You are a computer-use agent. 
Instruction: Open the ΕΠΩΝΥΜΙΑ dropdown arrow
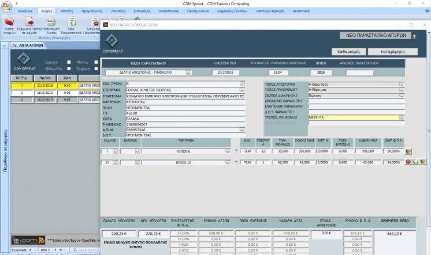242,90
